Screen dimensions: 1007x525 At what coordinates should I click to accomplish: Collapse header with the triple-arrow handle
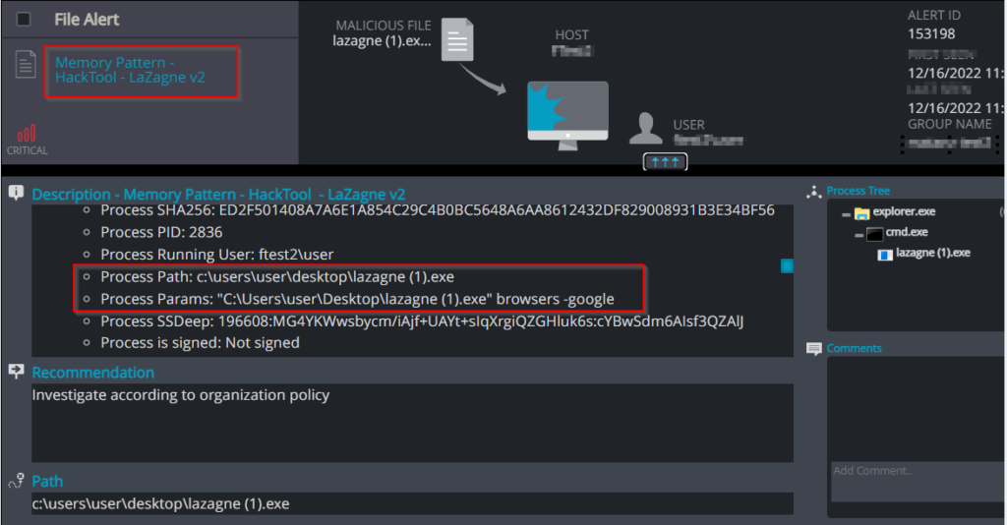[666, 162]
